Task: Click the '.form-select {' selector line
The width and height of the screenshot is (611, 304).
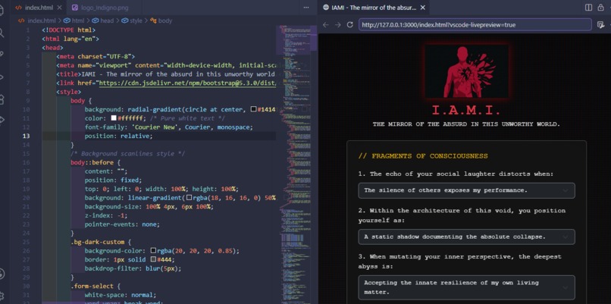Action: (96, 286)
